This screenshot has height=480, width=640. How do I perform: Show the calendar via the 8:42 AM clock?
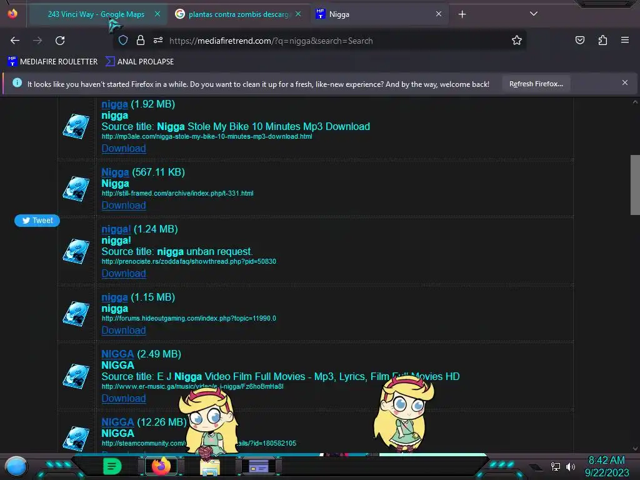coord(606,466)
